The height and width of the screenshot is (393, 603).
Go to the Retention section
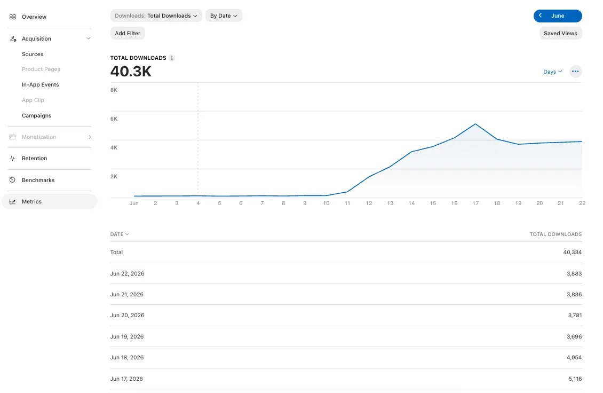(x=35, y=158)
